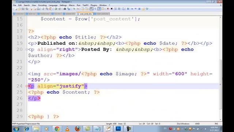Click the Copy toolbar icon

pyautogui.click(x=47, y=9)
